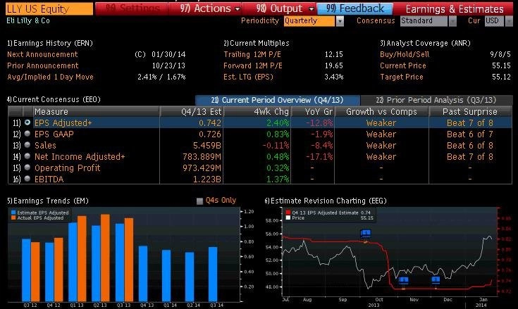
Task: Switch to Current Period Overview (Q4/13) tab
Action: click(278, 100)
